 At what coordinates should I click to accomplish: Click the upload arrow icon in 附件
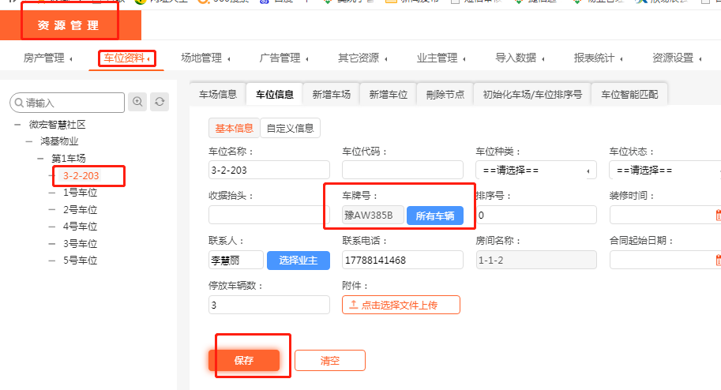coord(353,305)
